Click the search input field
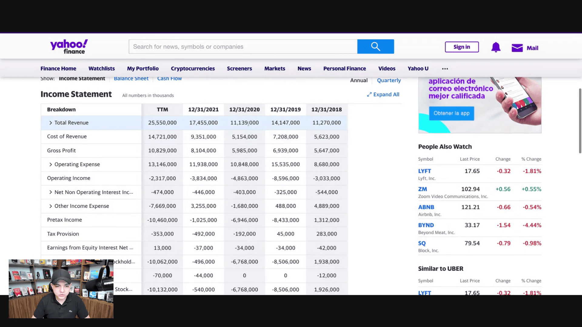The width and height of the screenshot is (582, 327). 242,47
